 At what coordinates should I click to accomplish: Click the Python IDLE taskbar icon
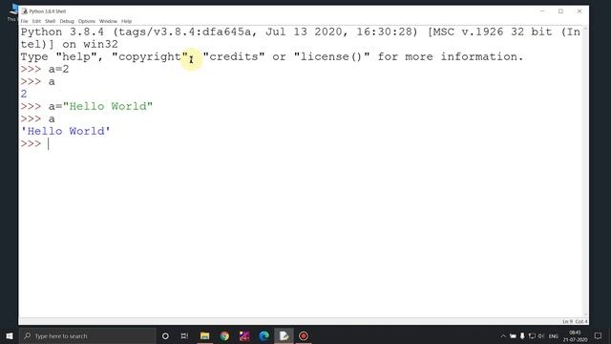click(284, 335)
